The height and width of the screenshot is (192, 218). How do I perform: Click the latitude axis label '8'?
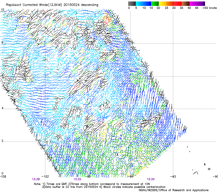(x=2, y=43)
